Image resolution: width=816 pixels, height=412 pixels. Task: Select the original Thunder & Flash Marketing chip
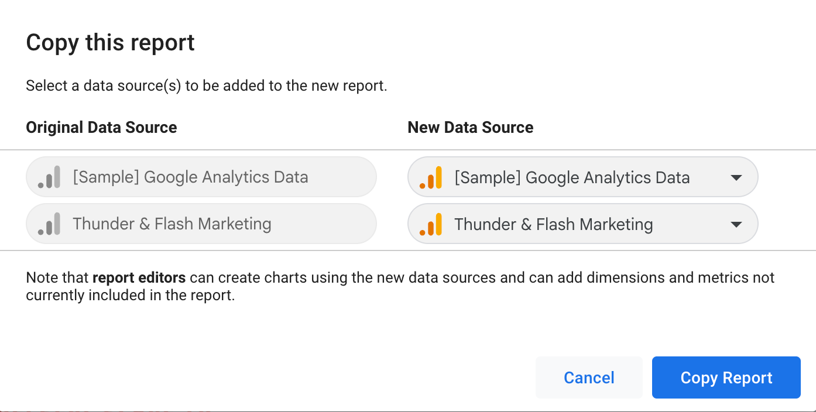201,224
